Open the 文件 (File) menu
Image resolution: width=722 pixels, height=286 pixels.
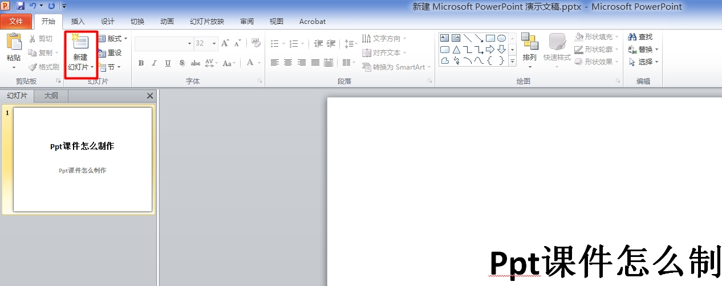[x=16, y=22]
